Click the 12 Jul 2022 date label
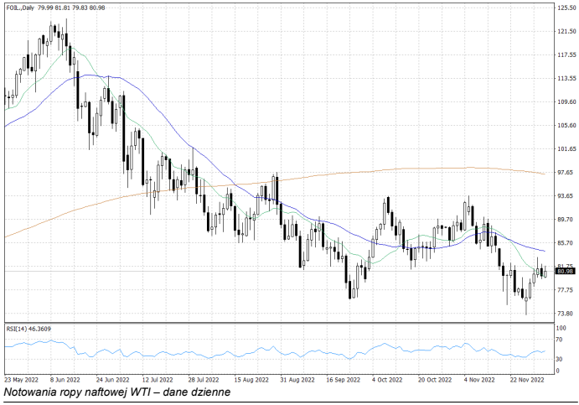Image resolution: width=579 pixels, height=405 pixels. pyautogui.click(x=158, y=379)
